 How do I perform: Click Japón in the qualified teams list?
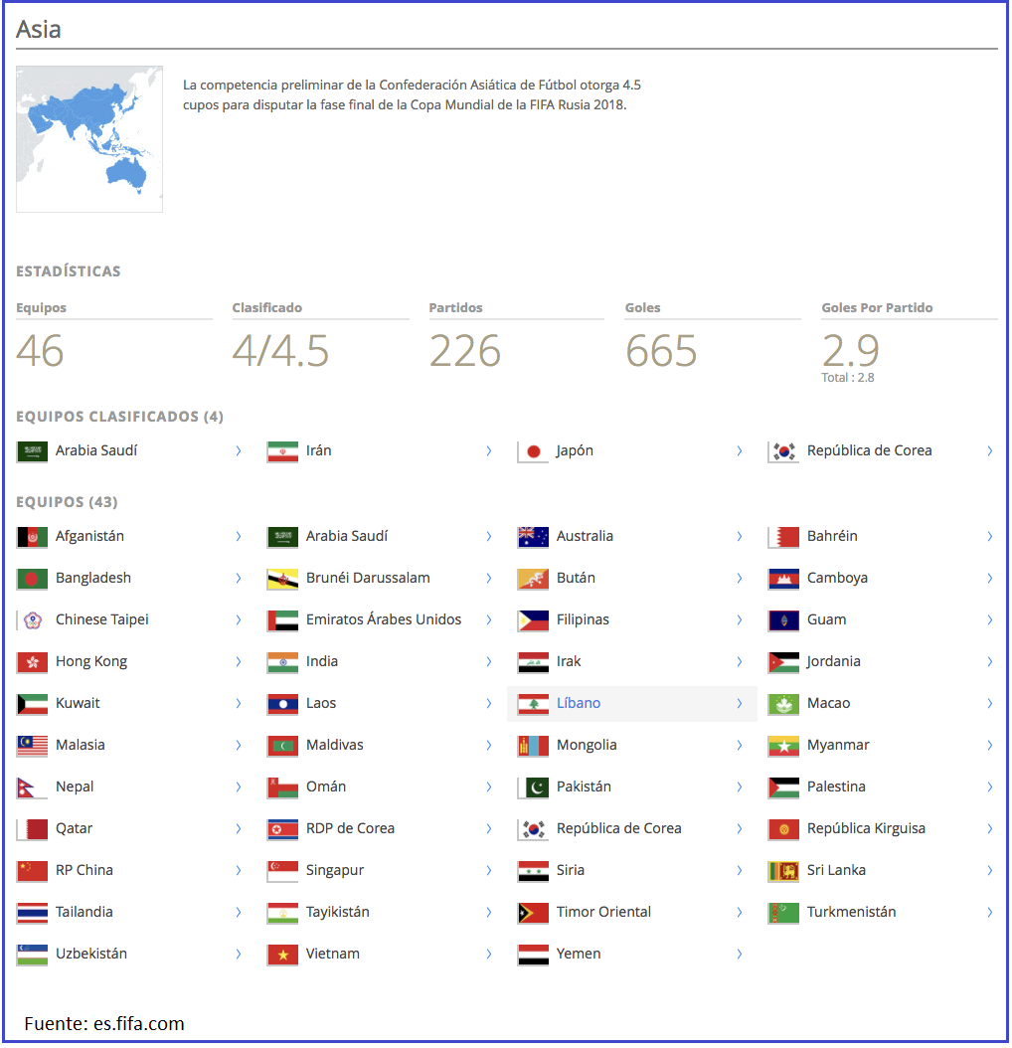tap(575, 451)
